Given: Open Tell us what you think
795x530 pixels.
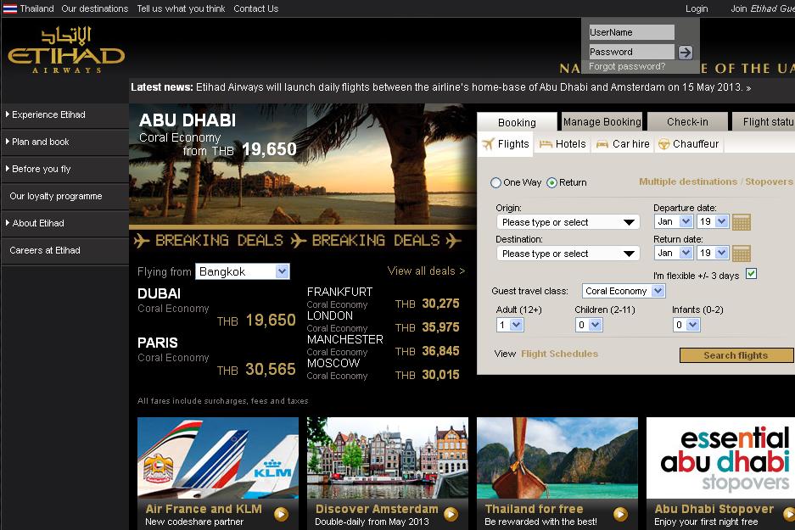Looking at the screenshot, I should [x=181, y=8].
